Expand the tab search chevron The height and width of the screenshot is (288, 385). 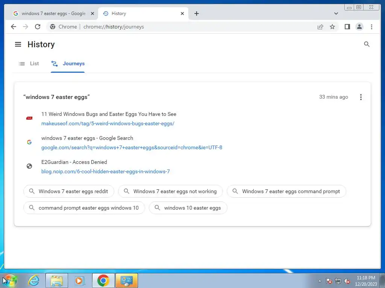[x=336, y=13]
